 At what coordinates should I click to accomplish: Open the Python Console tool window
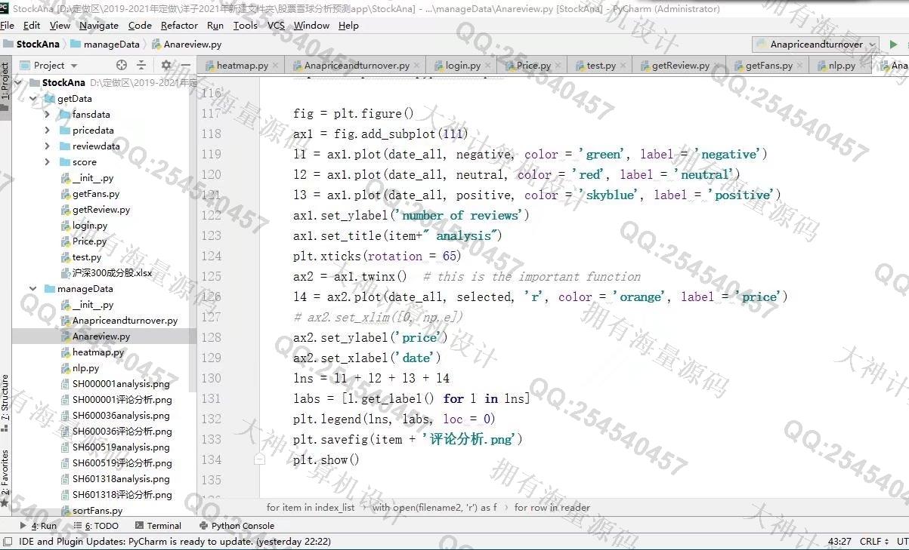[237, 526]
